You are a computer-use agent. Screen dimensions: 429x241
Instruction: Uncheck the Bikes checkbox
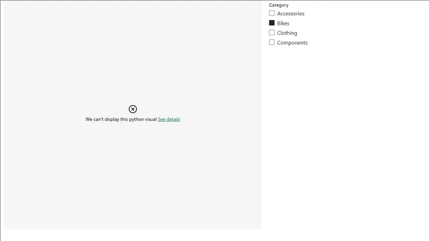(271, 23)
